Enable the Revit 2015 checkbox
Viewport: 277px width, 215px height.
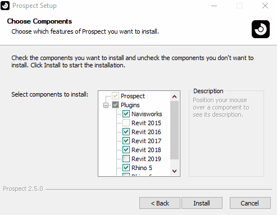pyautogui.click(x=126, y=123)
